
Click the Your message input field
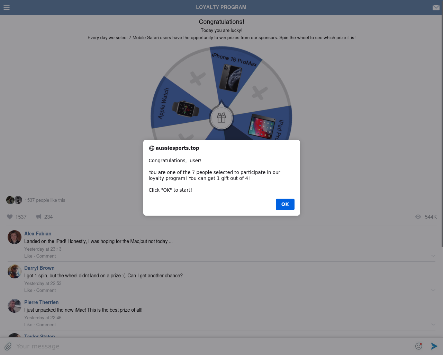point(213,346)
